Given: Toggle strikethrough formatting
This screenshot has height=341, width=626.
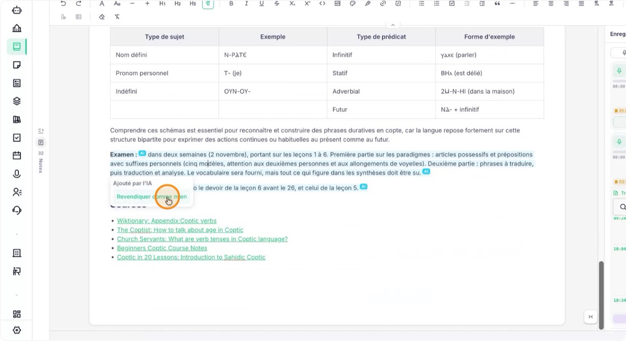Looking at the screenshot, I should pyautogui.click(x=277, y=4).
